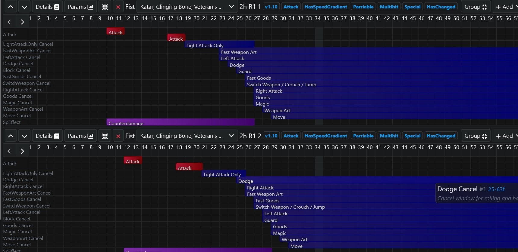Open Params for 2h R1 1
The width and height of the screenshot is (518, 252).
(80, 7)
